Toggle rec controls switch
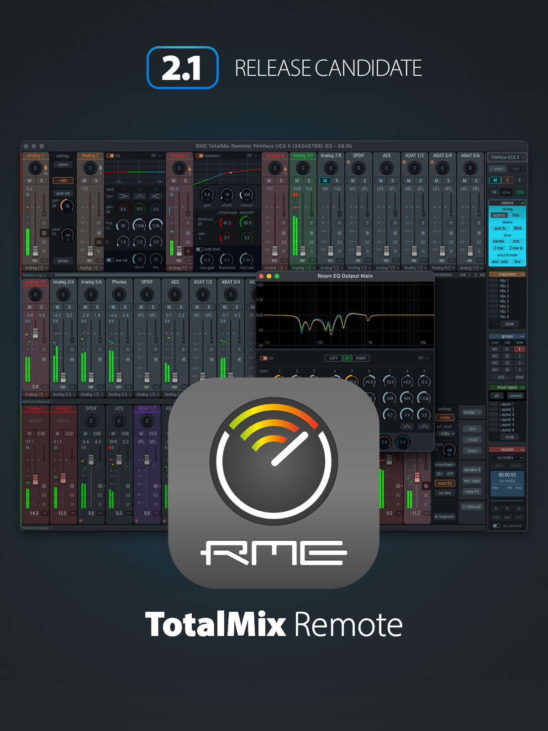548x731 pixels. click(496, 526)
